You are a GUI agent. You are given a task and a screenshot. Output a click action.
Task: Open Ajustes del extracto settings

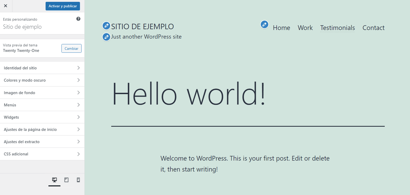point(42,142)
